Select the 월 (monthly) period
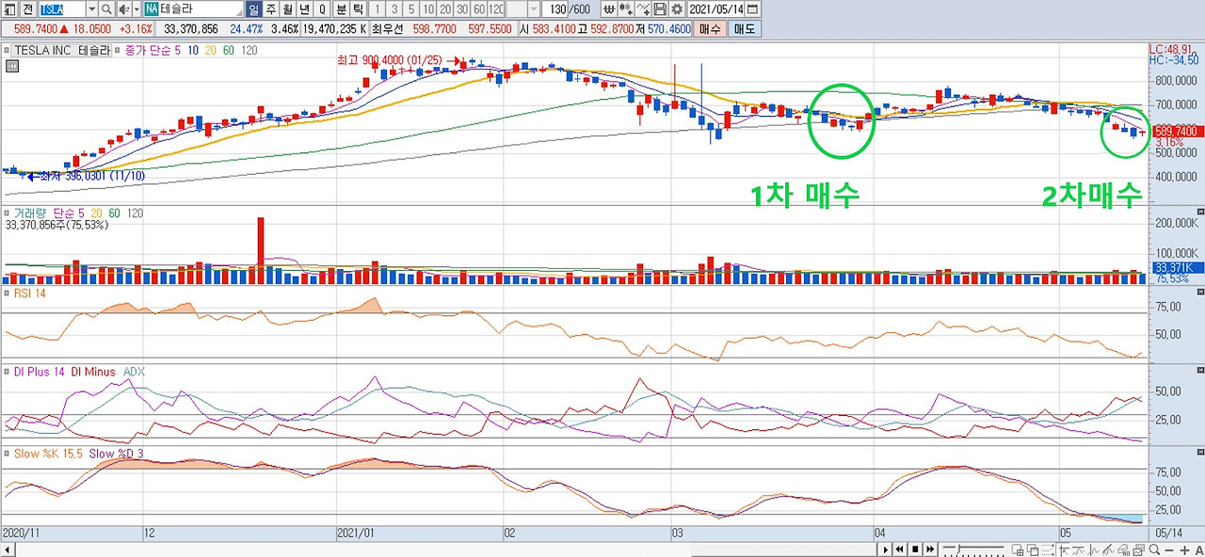The height and width of the screenshot is (557, 1205). point(287,9)
